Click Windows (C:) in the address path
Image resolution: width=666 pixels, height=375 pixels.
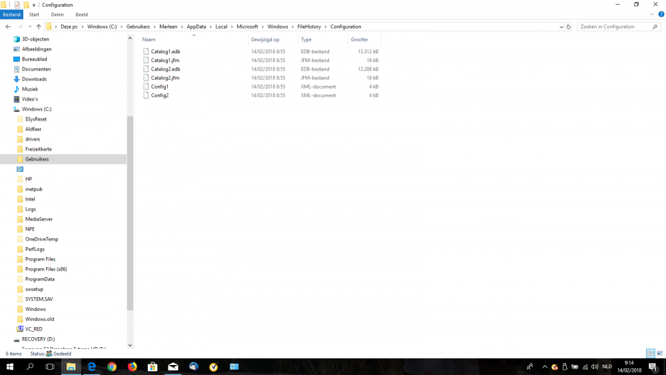(102, 27)
